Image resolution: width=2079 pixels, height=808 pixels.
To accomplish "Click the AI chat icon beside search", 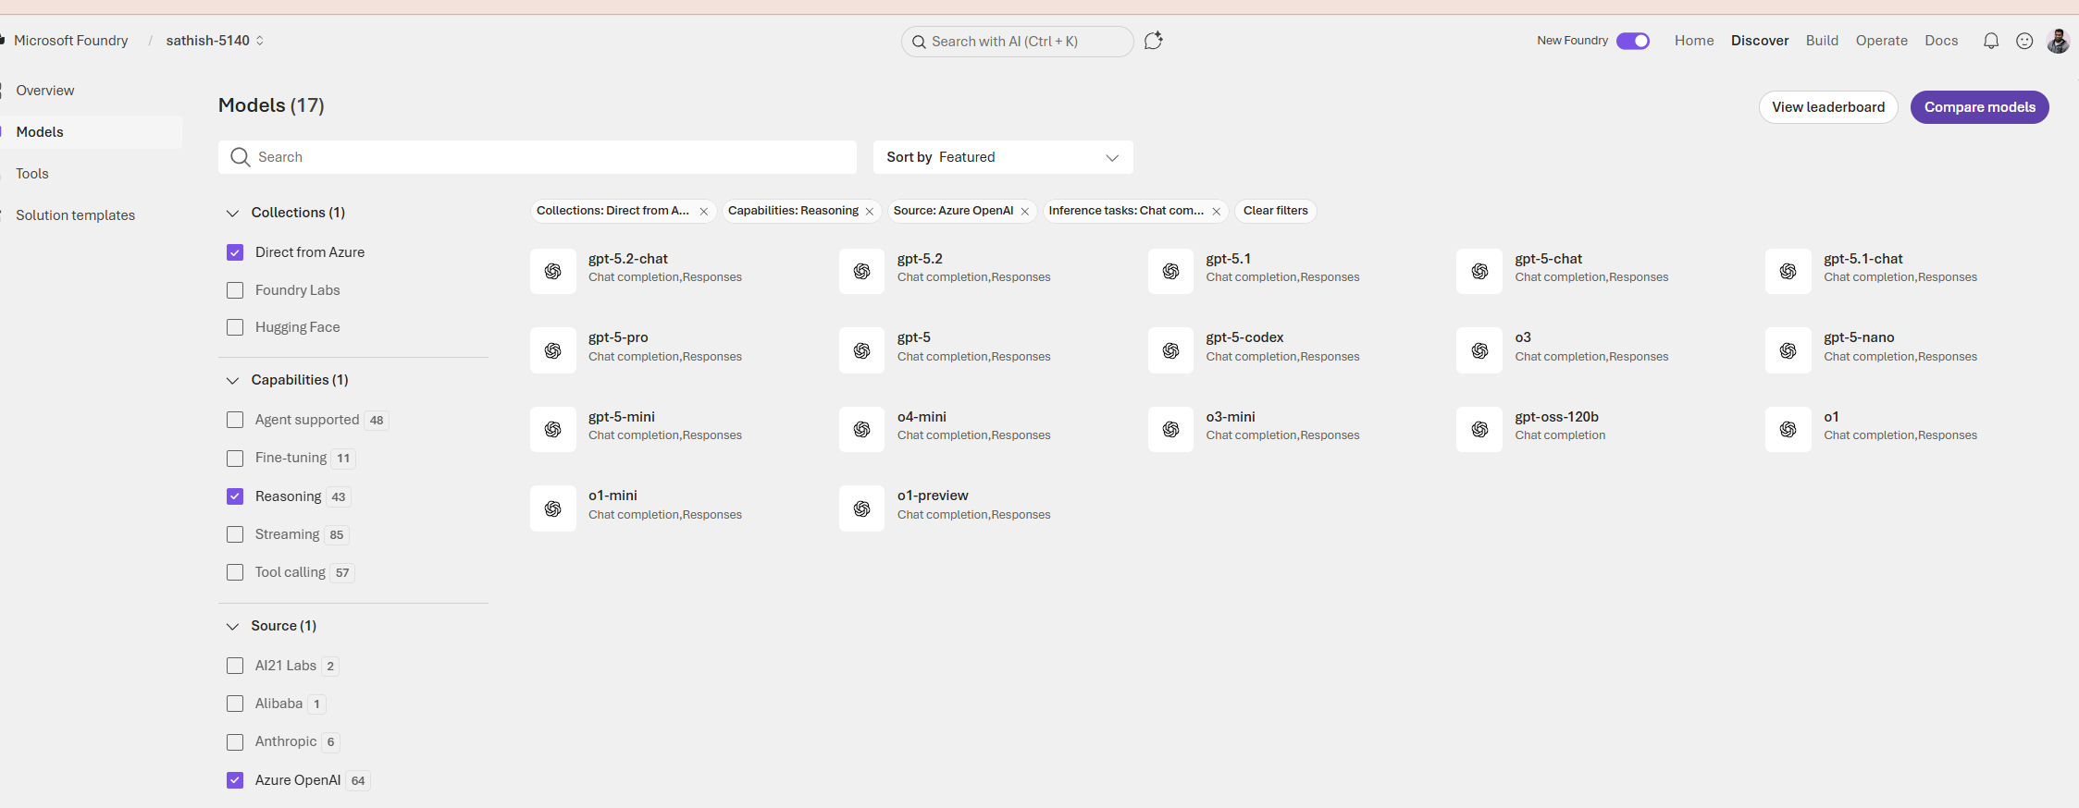I will [1153, 41].
